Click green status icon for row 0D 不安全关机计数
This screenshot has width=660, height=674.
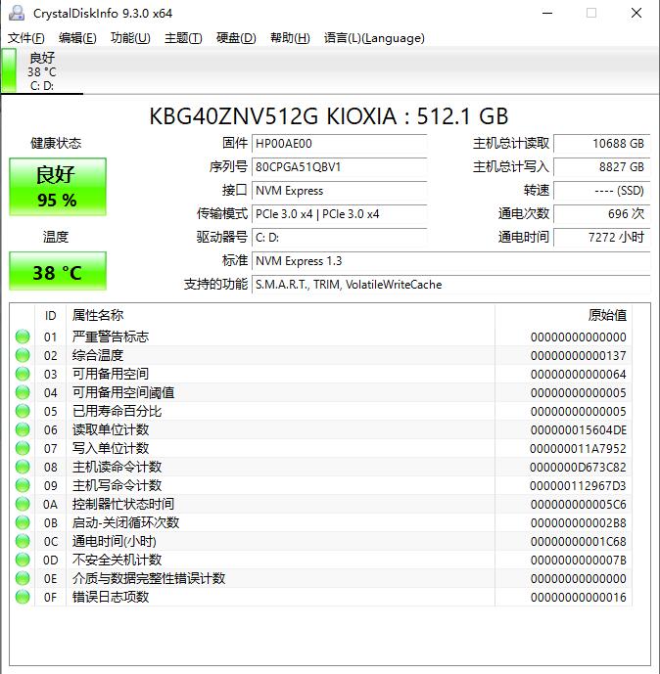click(x=23, y=560)
